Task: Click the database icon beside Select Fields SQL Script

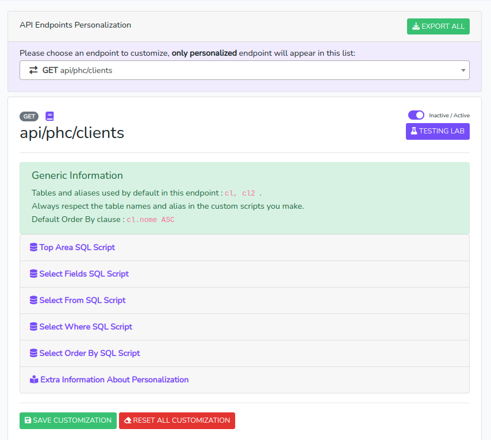Action: coord(33,274)
